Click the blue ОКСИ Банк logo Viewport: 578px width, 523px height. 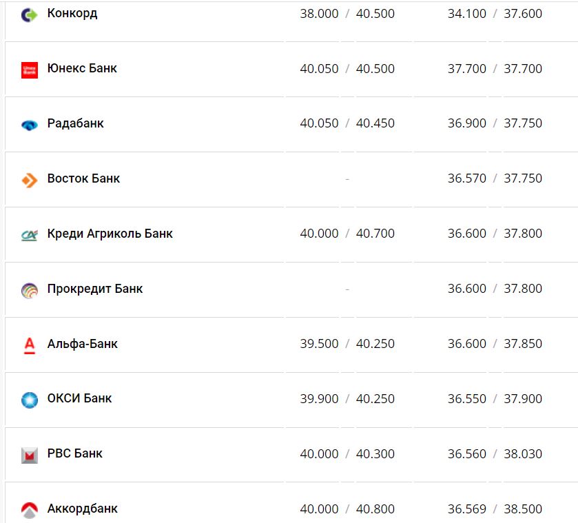tap(29, 400)
